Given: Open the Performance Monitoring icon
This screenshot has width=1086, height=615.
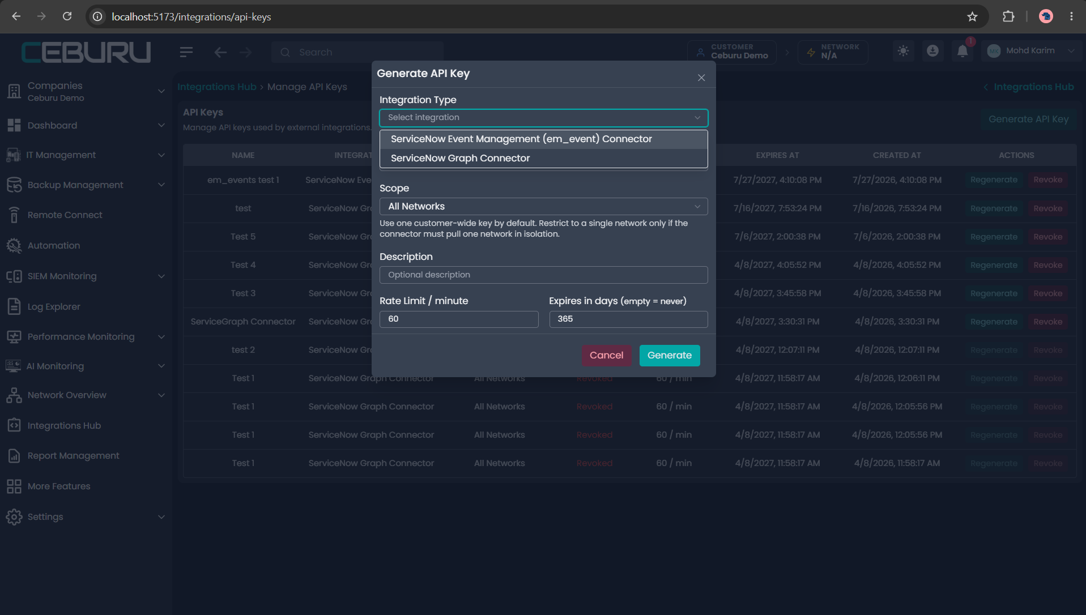Looking at the screenshot, I should point(14,337).
